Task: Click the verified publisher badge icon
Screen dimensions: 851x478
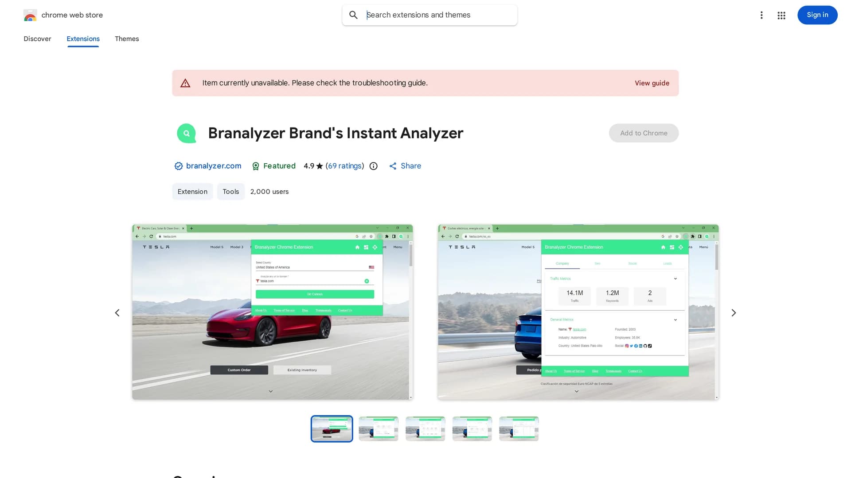Action: coord(179,166)
